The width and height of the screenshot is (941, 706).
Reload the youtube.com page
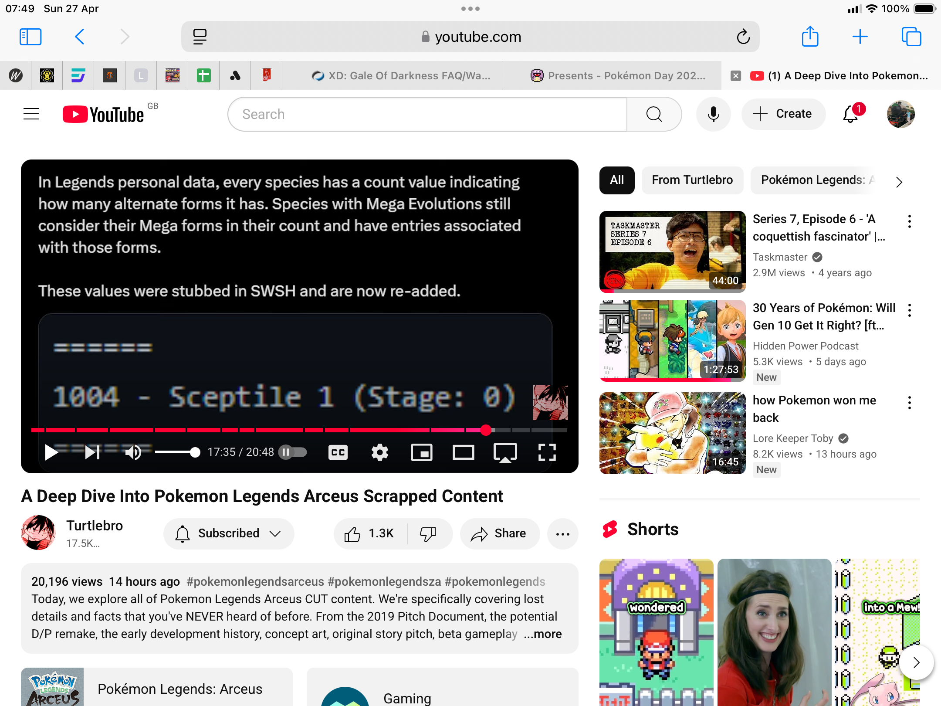pos(743,37)
